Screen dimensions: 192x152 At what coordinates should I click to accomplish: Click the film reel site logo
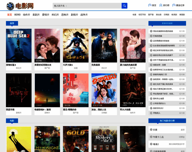[10, 6]
